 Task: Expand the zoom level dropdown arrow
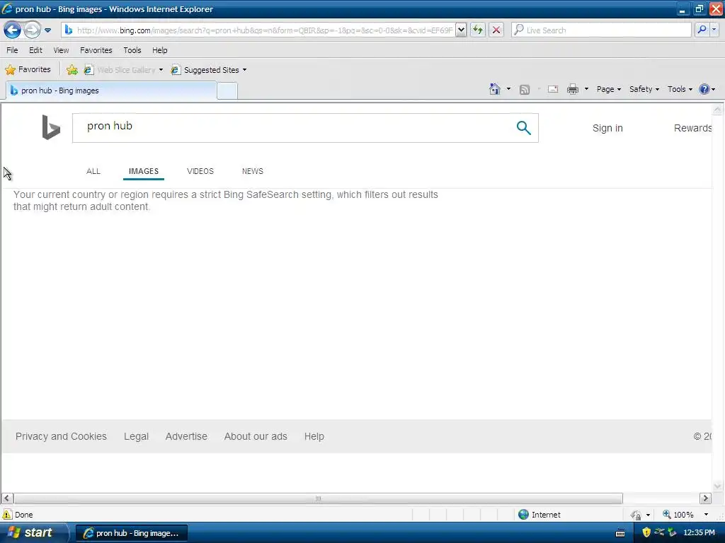click(x=706, y=515)
